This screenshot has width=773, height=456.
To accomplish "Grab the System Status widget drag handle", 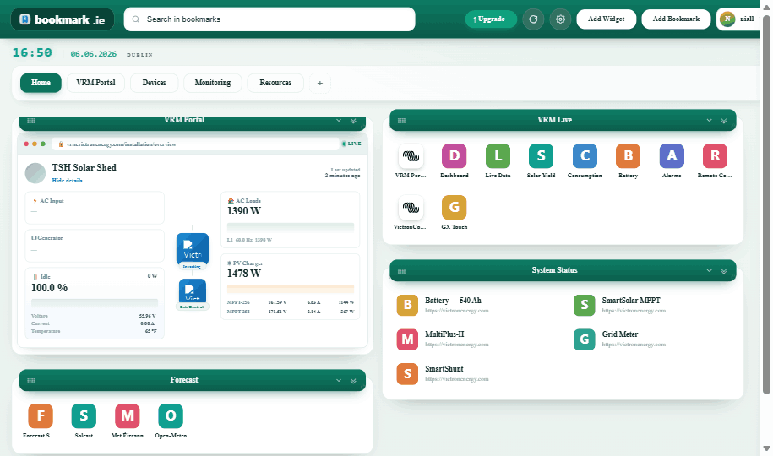I will (402, 271).
